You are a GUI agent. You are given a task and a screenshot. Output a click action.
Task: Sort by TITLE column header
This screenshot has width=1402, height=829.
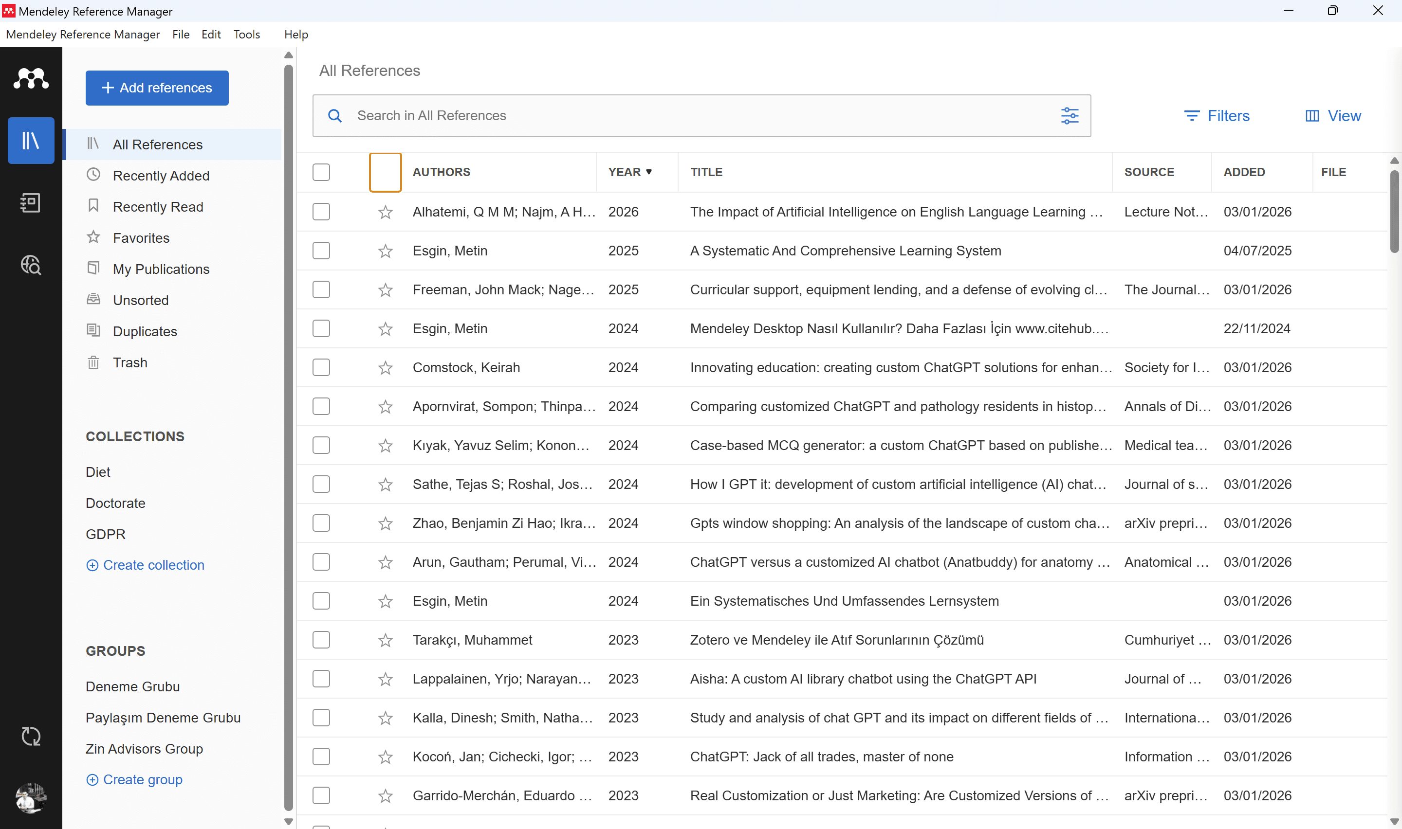[x=706, y=172]
